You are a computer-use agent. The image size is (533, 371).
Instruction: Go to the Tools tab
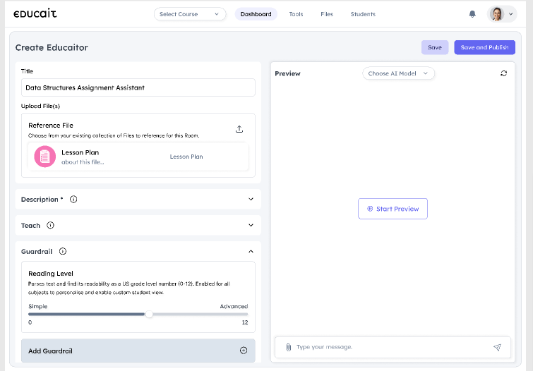296,14
